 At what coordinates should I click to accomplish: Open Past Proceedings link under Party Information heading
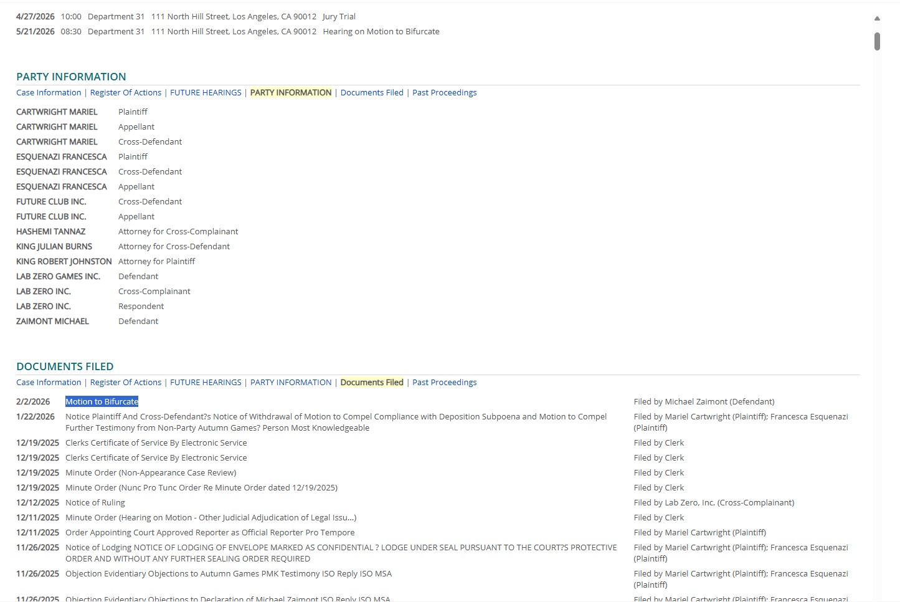click(445, 93)
